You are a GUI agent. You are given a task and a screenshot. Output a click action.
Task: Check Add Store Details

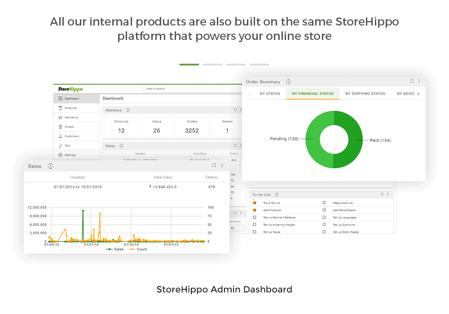click(324, 210)
